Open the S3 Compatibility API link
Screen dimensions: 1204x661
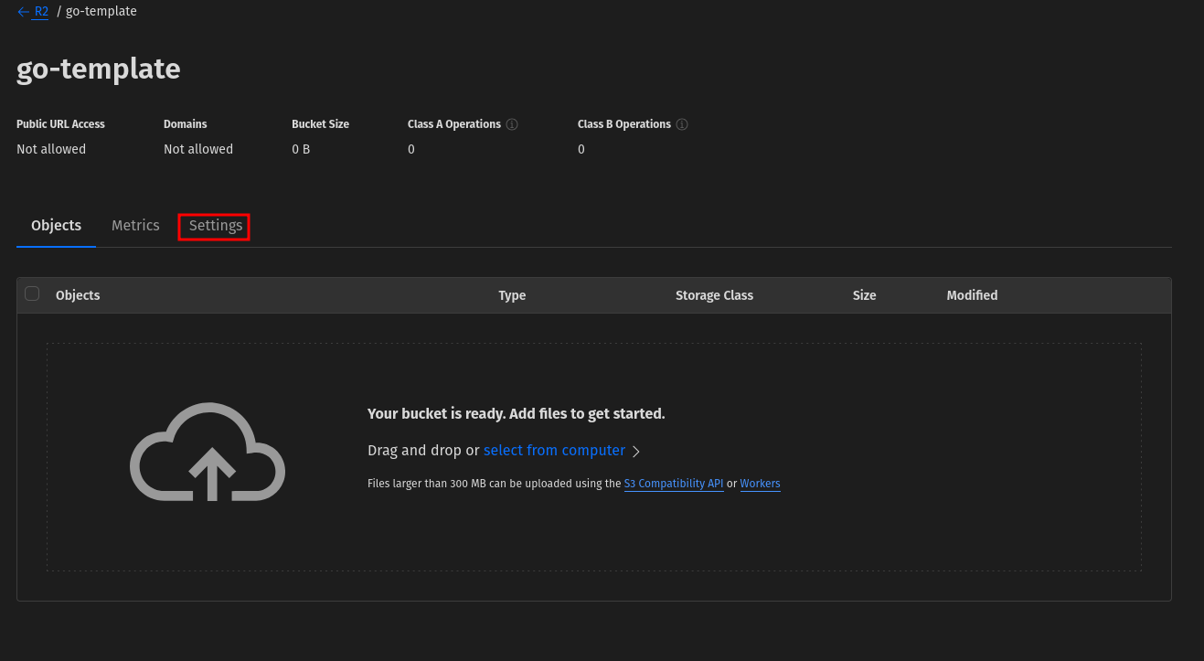click(674, 484)
